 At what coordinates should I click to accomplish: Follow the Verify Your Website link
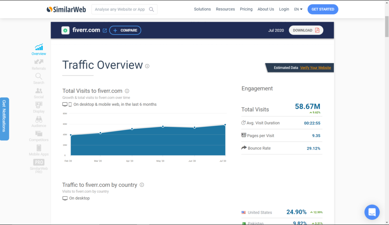[x=315, y=68]
